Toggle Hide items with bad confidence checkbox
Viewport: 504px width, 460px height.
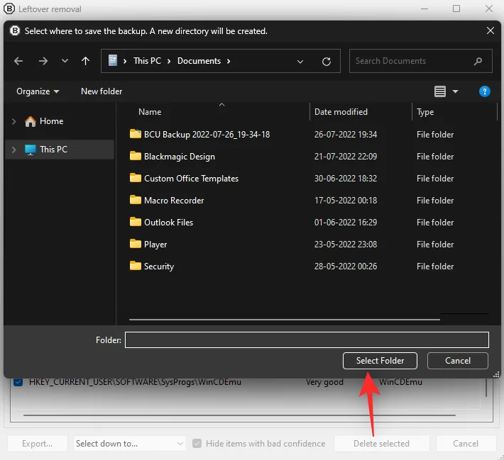197,443
